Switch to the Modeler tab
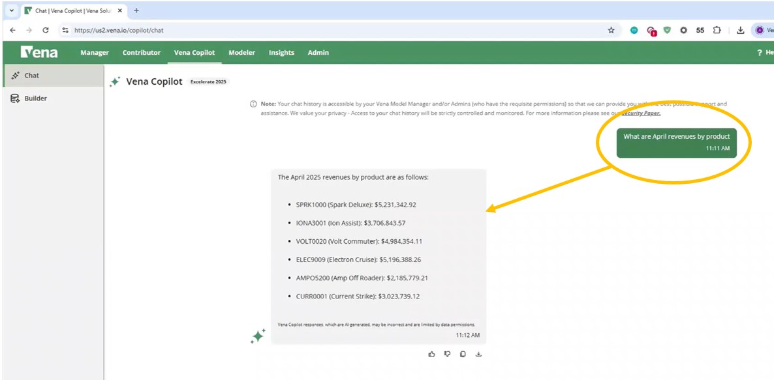Screen dimensions: 774x380 (x=241, y=53)
